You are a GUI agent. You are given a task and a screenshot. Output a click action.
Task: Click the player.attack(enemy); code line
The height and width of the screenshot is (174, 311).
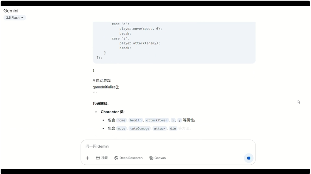(140, 43)
